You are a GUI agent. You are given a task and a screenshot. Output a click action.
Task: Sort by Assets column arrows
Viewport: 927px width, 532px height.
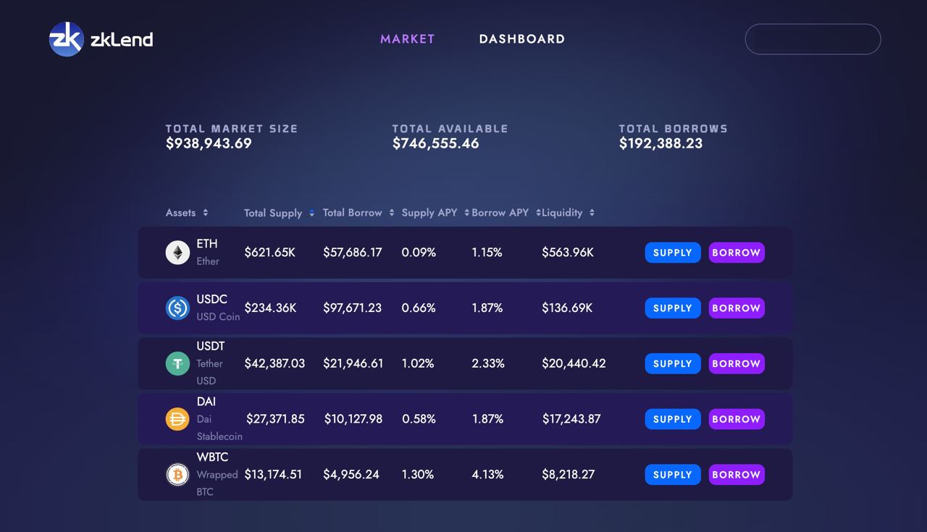coord(206,213)
